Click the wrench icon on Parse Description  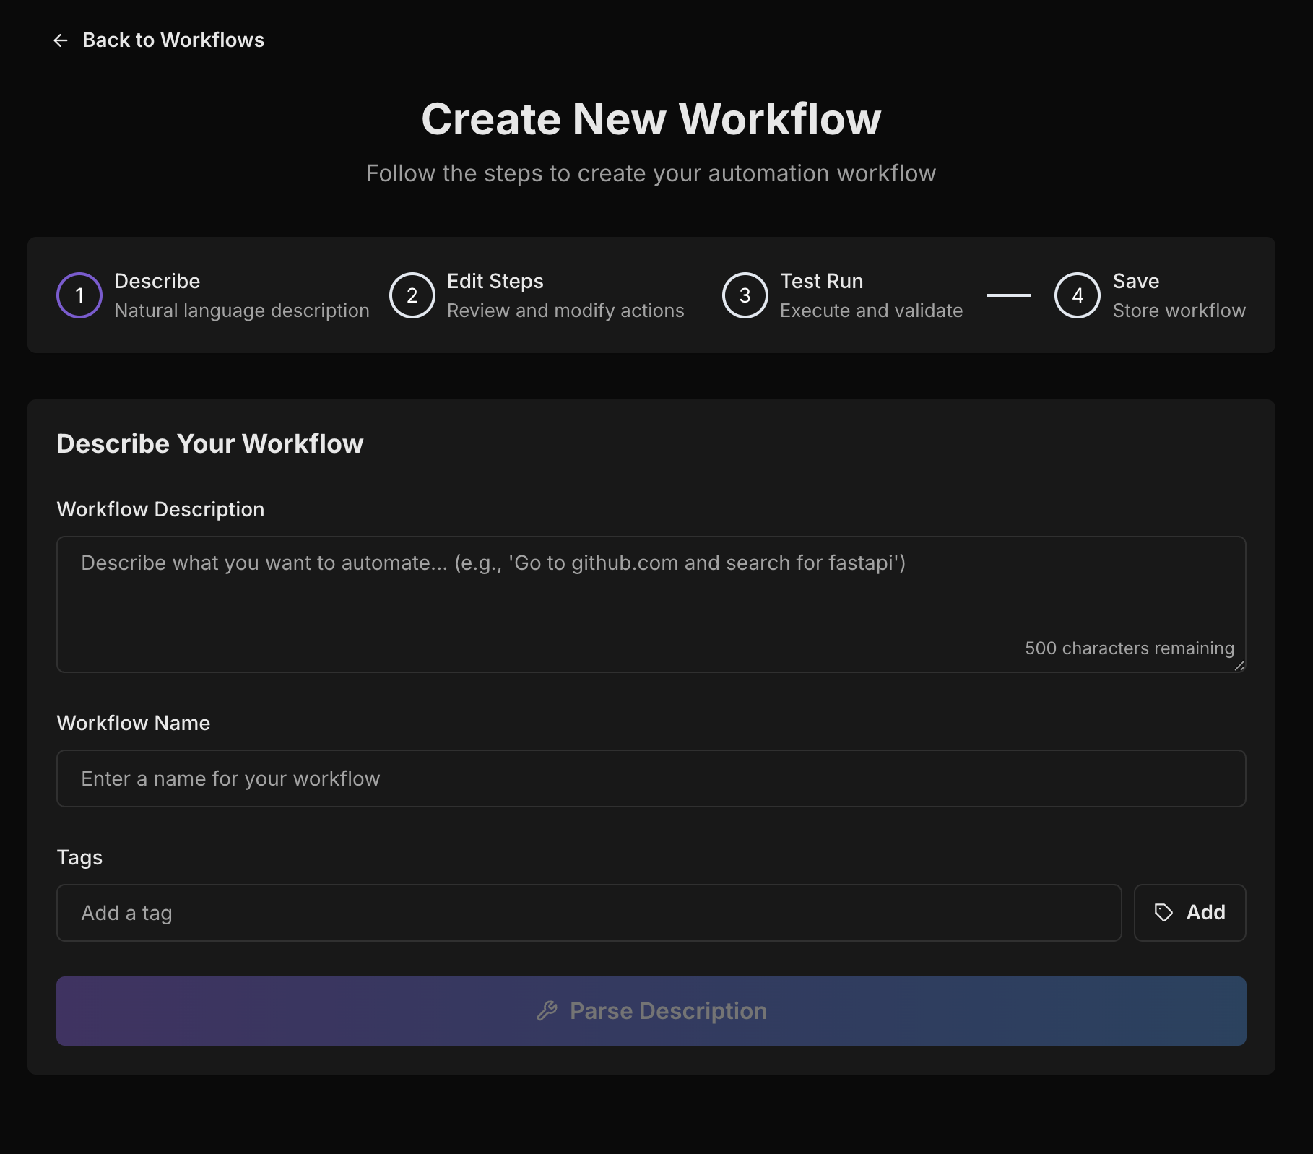pos(547,1011)
